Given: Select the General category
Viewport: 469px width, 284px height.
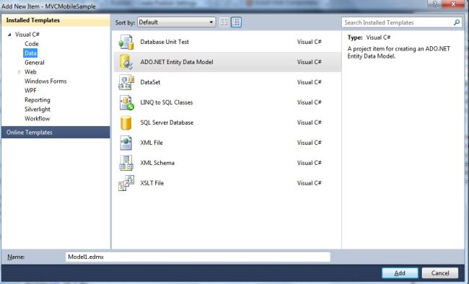Looking at the screenshot, I should point(35,63).
